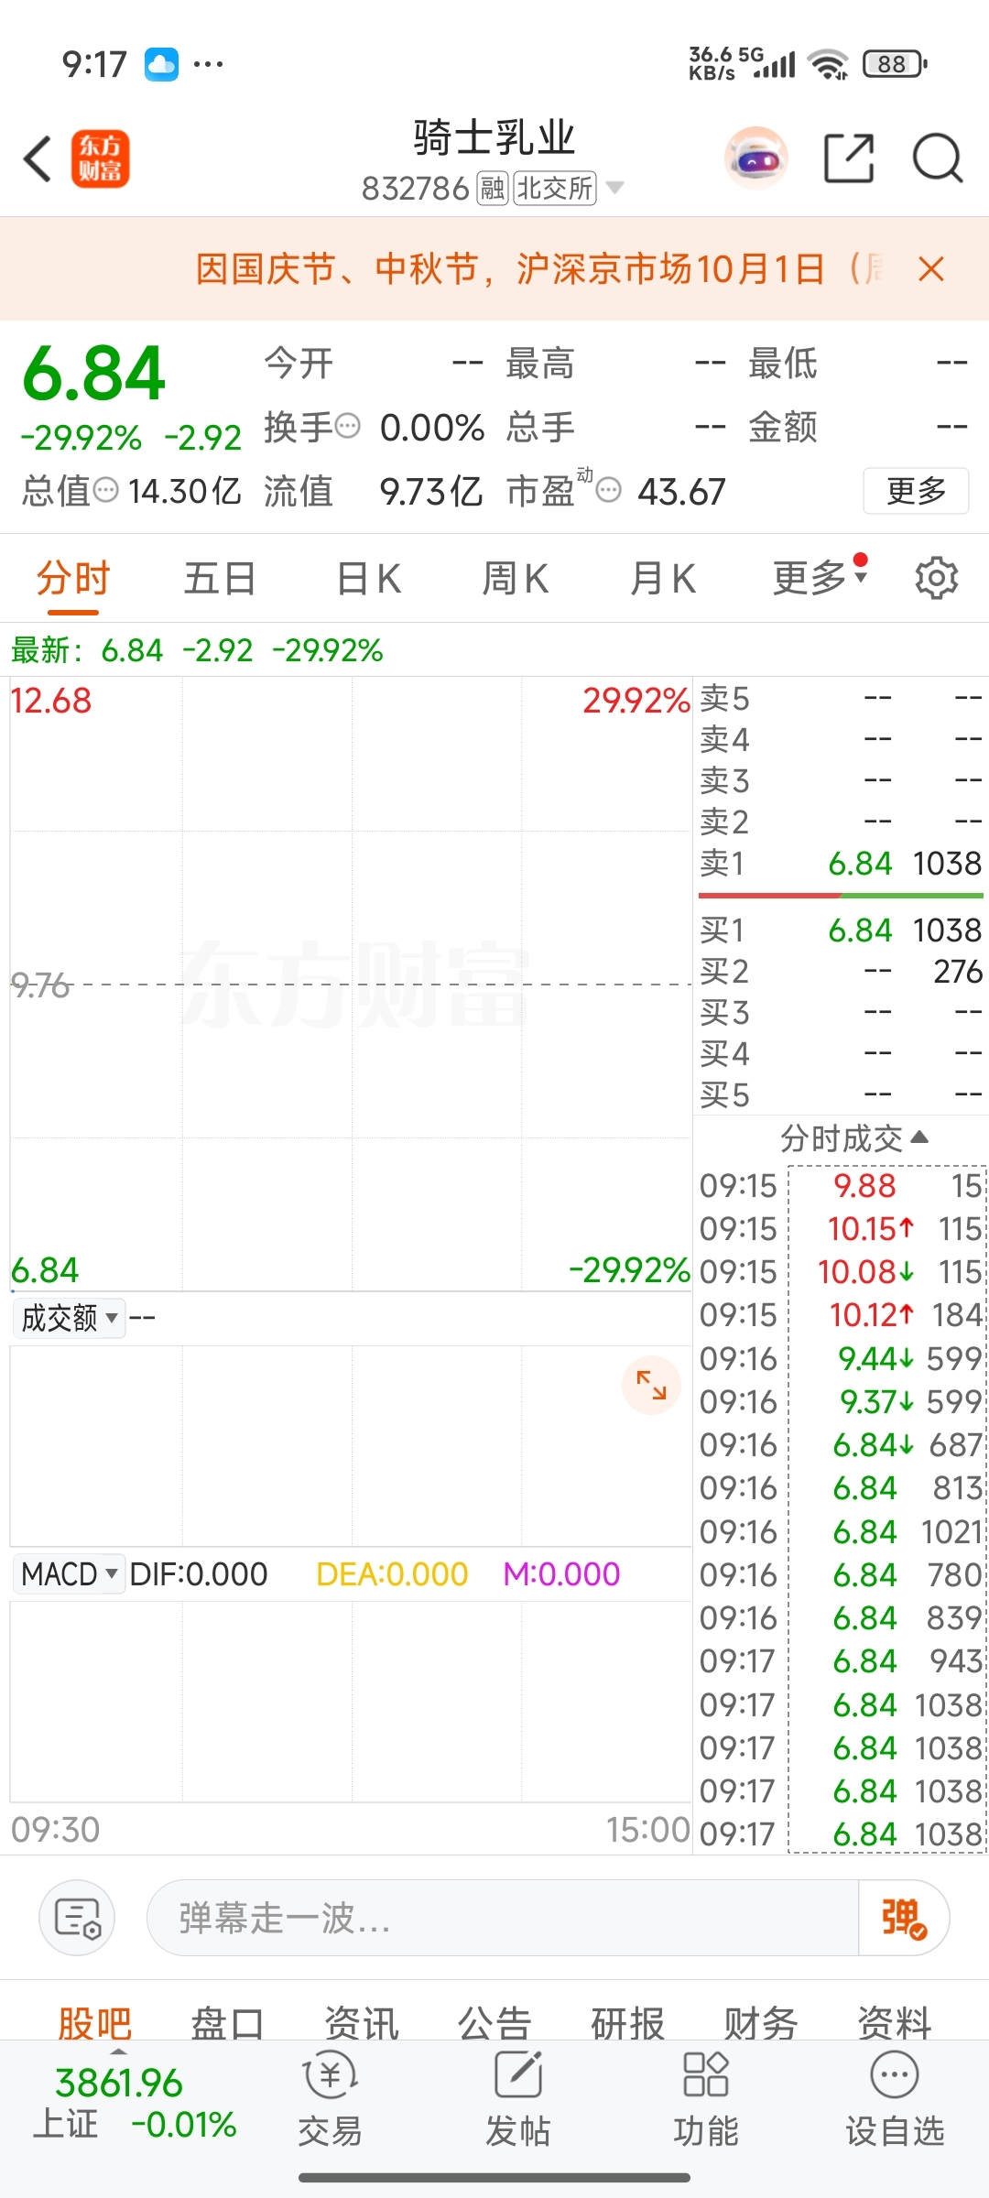Tap 买2 order row with 276
This screenshot has height=2198, width=989.
[x=841, y=971]
